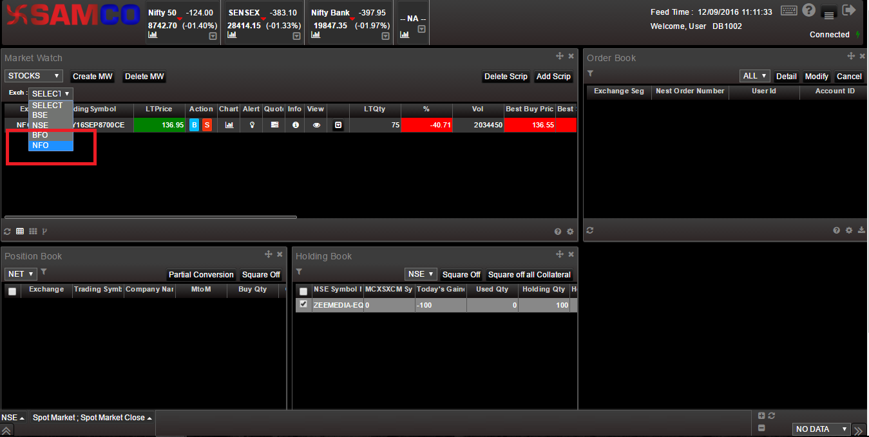This screenshot has height=437, width=869.
Task: Click red Sell S button for the scrip
Action: pos(207,125)
